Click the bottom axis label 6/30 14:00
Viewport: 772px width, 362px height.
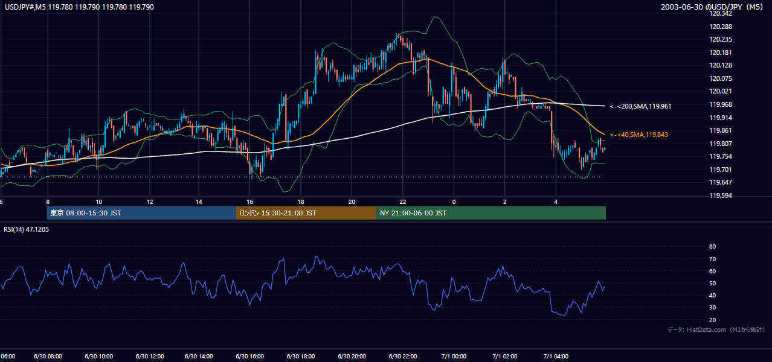click(x=200, y=357)
